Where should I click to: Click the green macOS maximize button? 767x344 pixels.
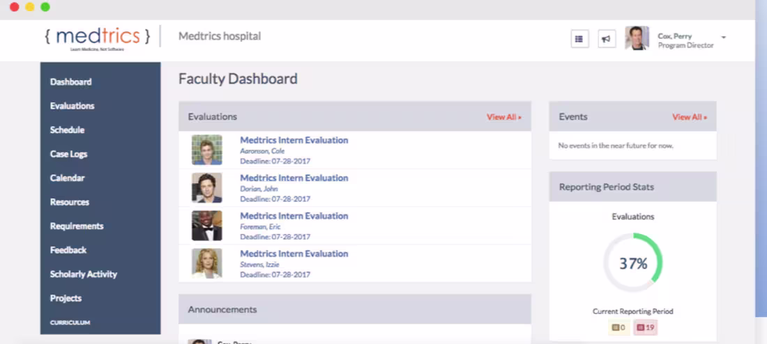click(45, 7)
